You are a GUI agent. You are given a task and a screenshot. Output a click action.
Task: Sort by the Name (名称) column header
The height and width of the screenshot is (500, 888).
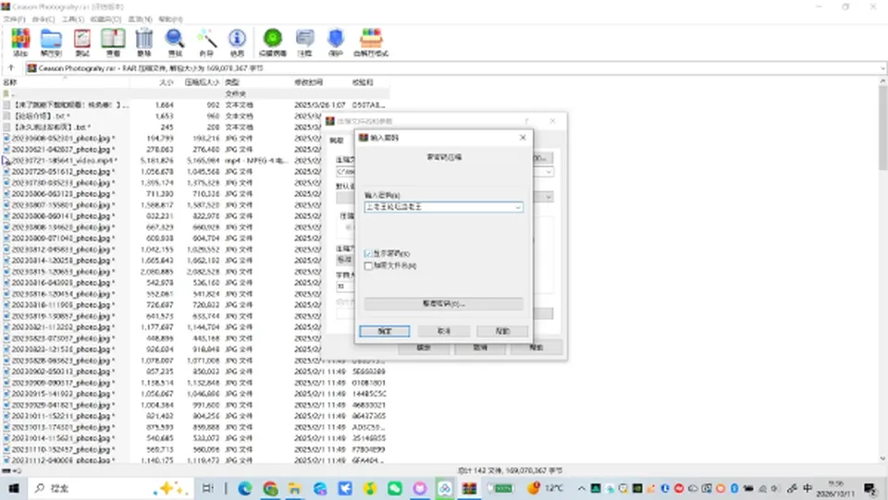pyautogui.click(x=65, y=82)
